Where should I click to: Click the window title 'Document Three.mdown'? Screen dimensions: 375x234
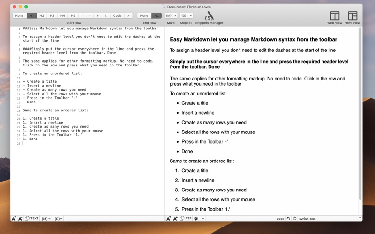[x=189, y=7]
